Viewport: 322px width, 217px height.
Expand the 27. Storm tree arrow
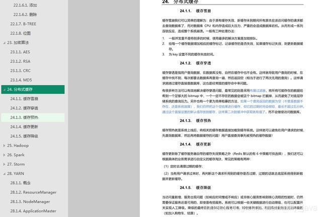click(x=5, y=164)
